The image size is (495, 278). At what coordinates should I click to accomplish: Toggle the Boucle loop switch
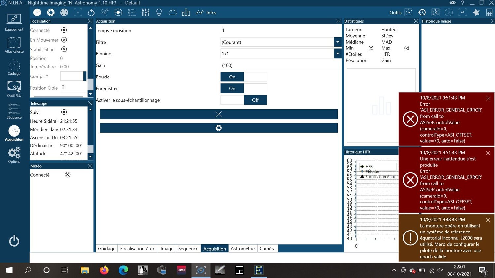(244, 77)
